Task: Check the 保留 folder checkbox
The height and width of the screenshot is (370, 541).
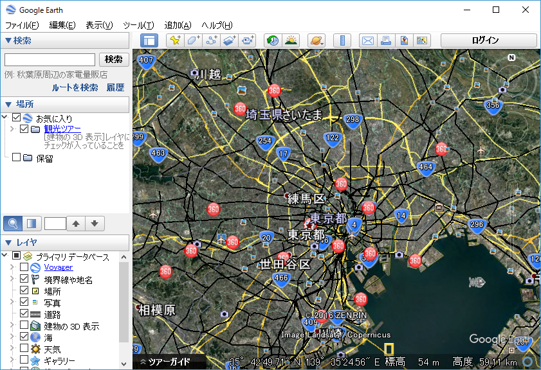Action: (16, 157)
